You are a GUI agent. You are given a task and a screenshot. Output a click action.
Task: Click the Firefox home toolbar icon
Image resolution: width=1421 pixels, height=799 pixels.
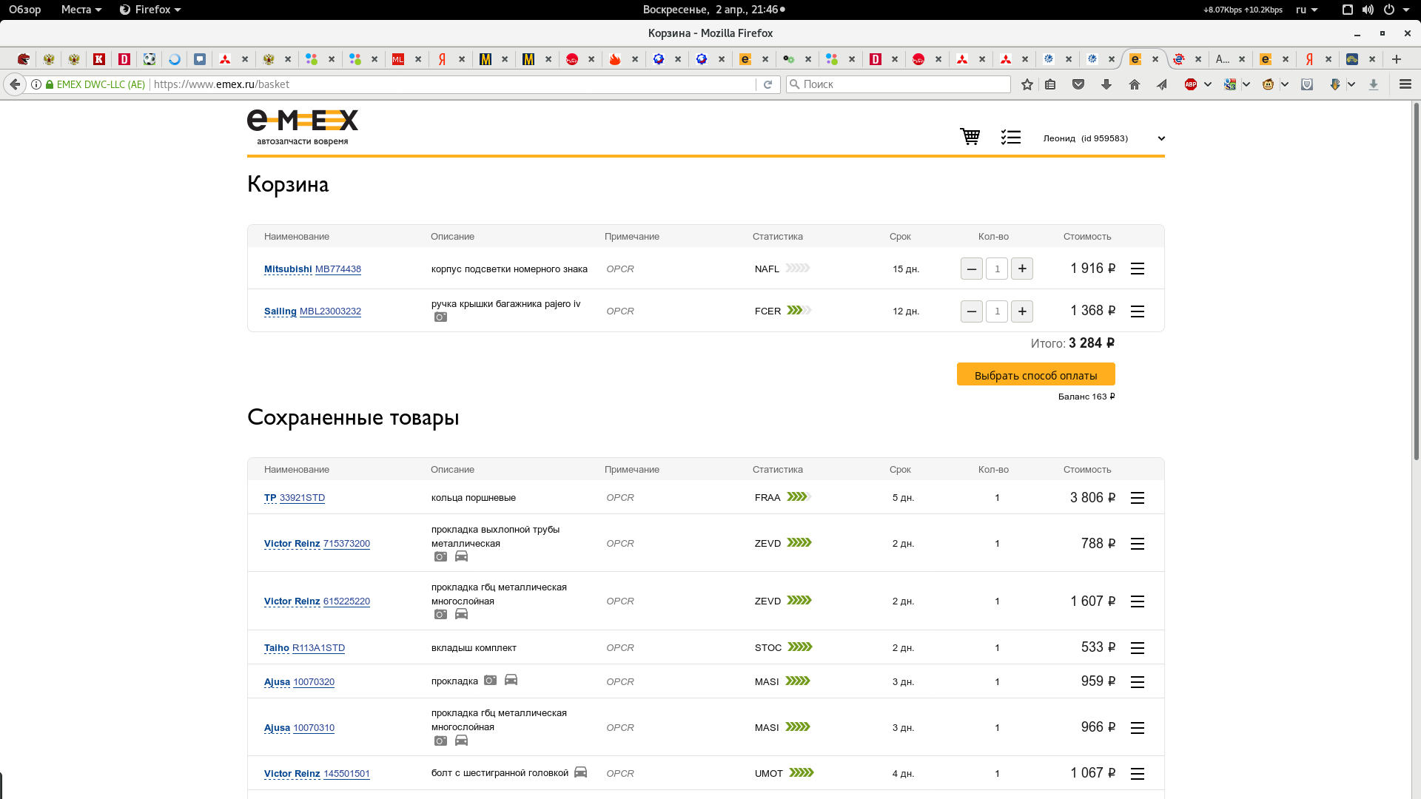1134,84
